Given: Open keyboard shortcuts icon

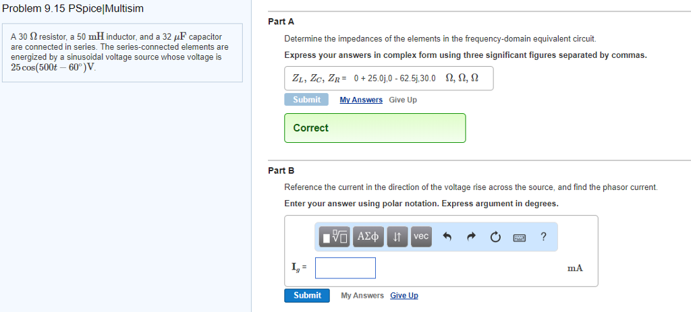Looking at the screenshot, I should click(520, 238).
